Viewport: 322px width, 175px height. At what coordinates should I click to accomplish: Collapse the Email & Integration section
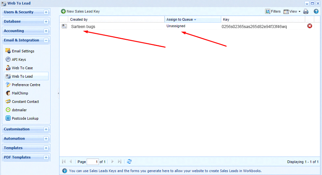coord(46,41)
